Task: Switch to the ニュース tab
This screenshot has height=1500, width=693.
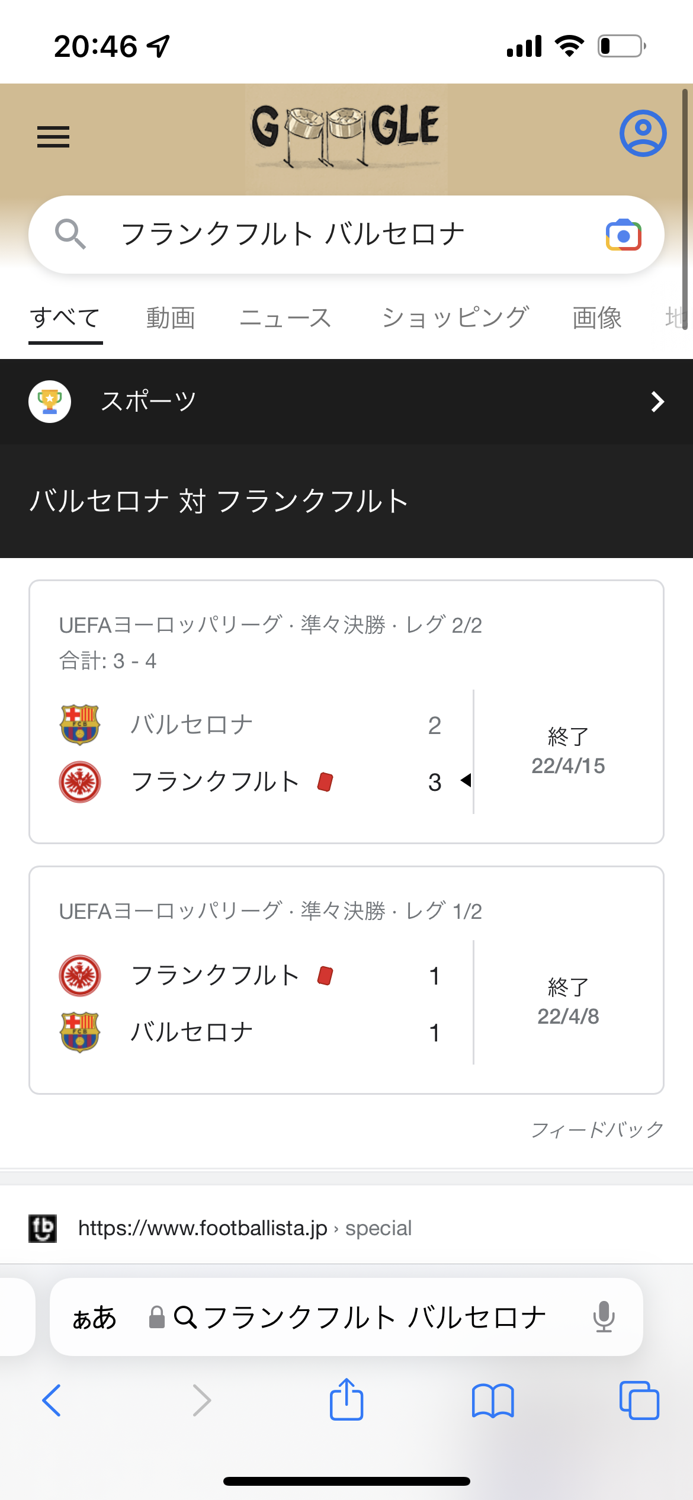Action: [285, 318]
